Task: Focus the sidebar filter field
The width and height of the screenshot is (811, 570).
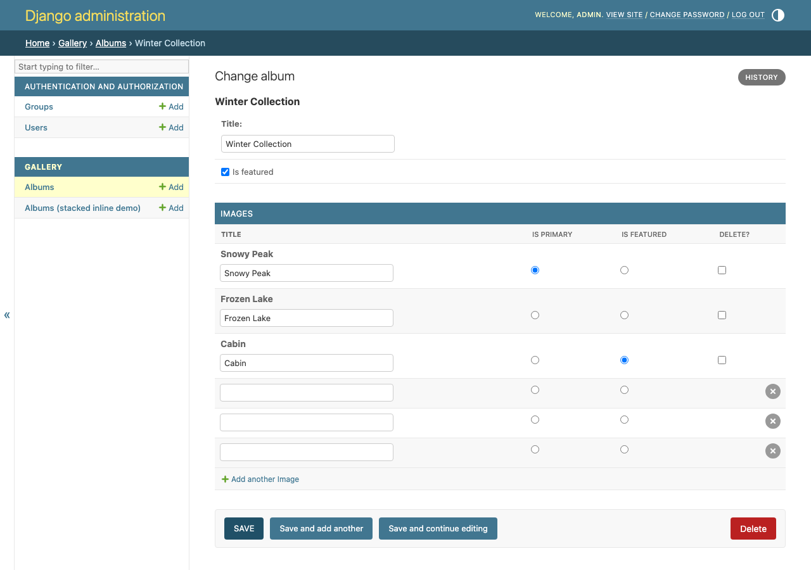Action: coord(101,66)
